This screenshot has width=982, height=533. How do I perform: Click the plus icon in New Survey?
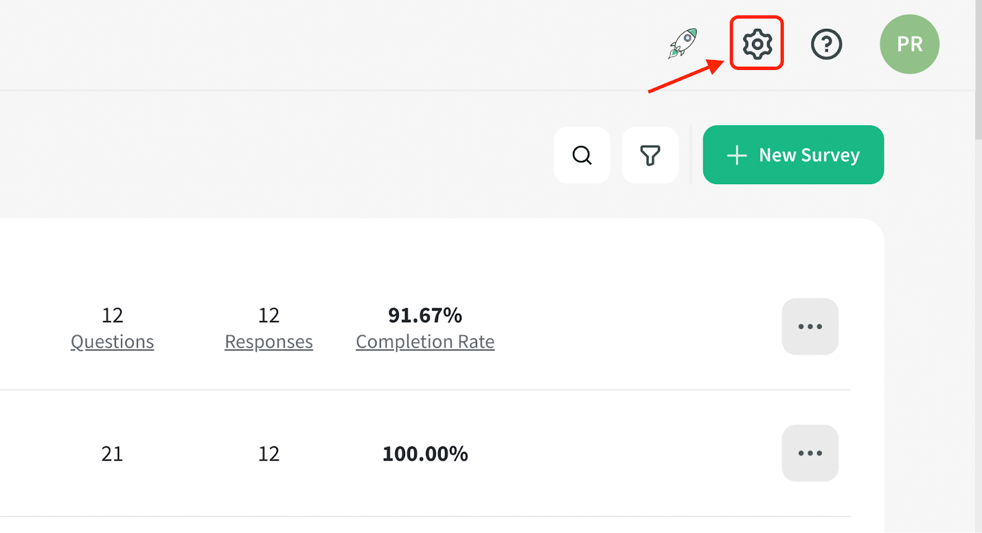click(x=737, y=155)
